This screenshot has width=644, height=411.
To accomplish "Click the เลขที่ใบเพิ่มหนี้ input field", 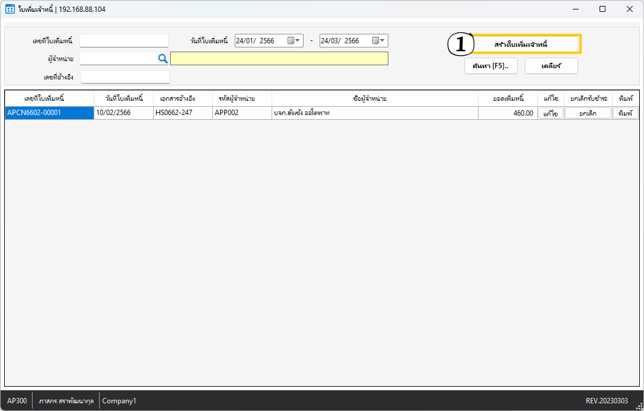I will pos(124,41).
